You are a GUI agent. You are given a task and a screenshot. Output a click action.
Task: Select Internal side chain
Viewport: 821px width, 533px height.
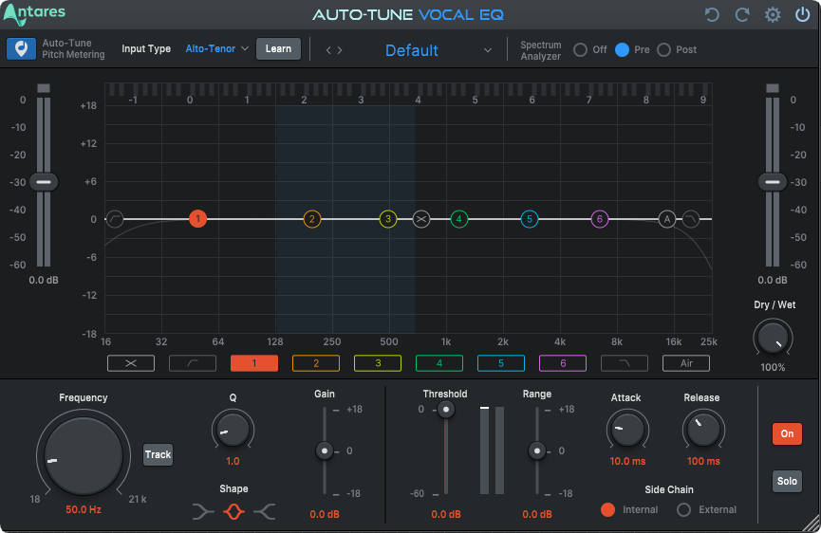click(607, 509)
